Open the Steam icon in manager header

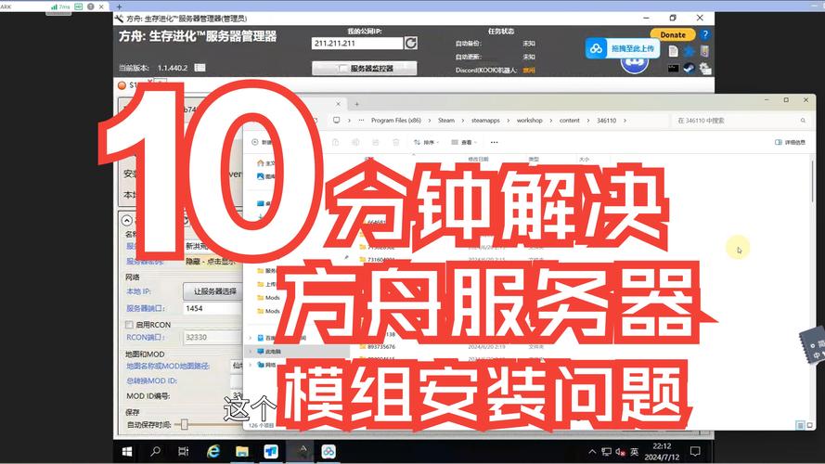coord(689,68)
